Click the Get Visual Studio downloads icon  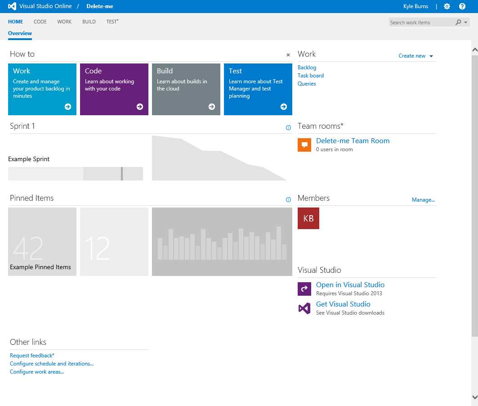[304, 308]
